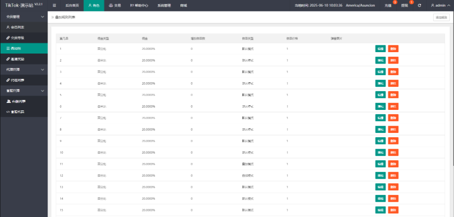Click the 20.0000% value in row 2

coord(148,60)
